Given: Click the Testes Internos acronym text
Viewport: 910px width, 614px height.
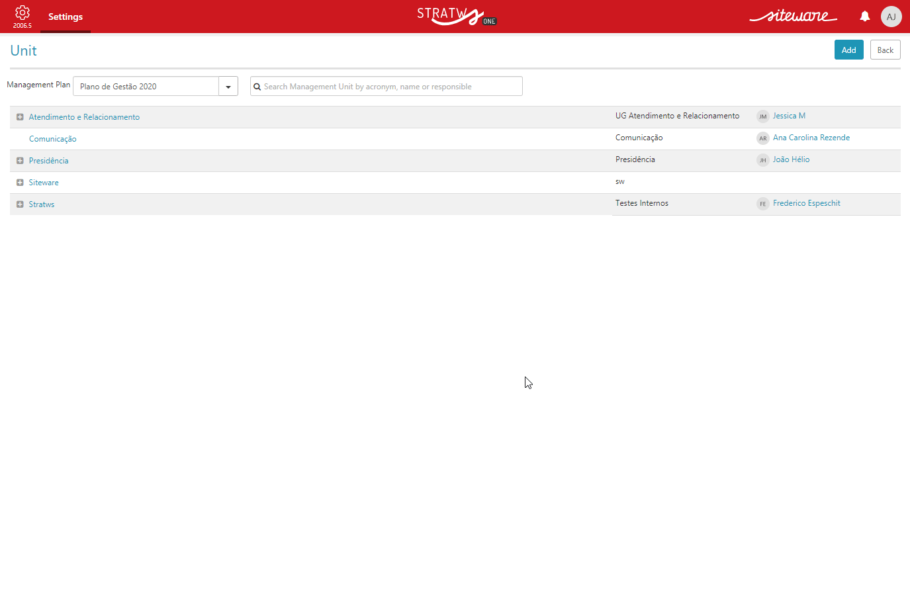Looking at the screenshot, I should coord(641,203).
